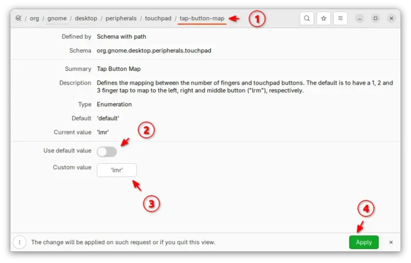Viewport: 411px width, 263px height.
Task: Close the dconf Editor window
Action: pyautogui.click(x=392, y=18)
